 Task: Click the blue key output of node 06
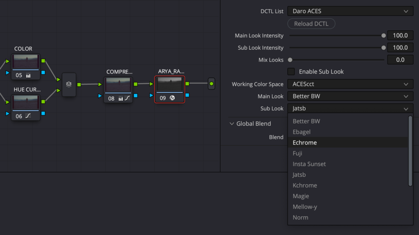(x=43, y=113)
